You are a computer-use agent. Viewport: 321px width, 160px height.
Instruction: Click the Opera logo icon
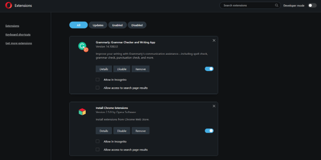point(9,5)
